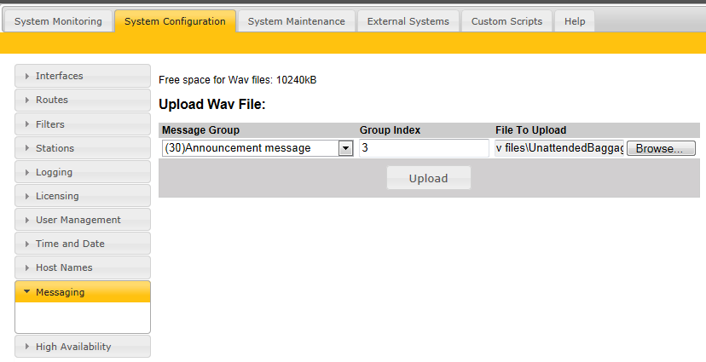Switch to the System Maintenance tab

(296, 21)
